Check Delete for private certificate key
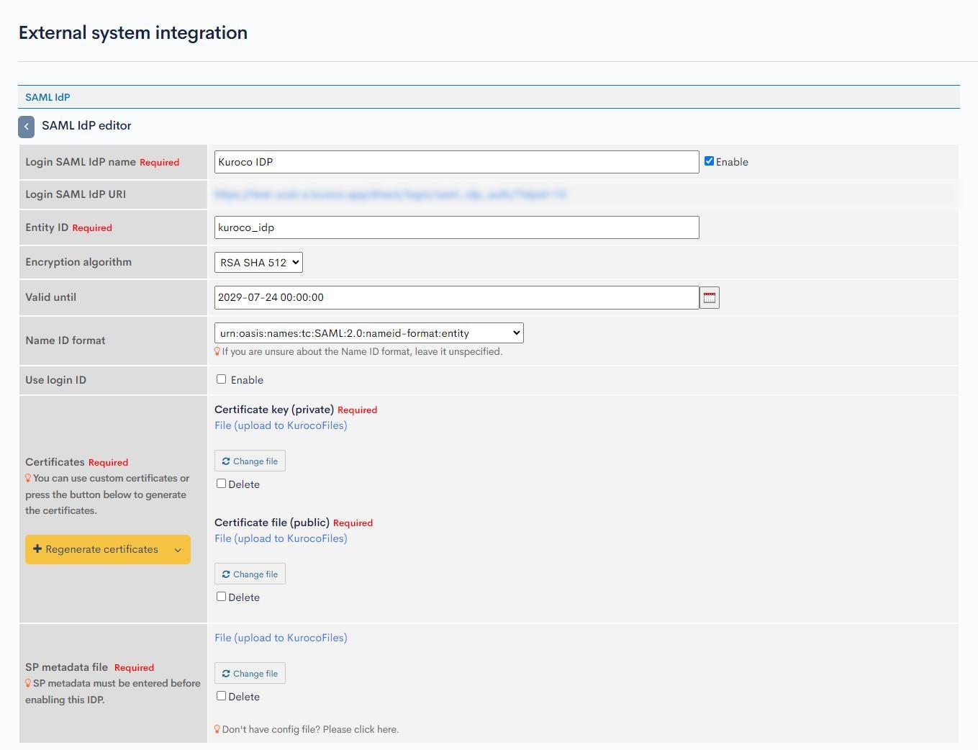The width and height of the screenshot is (978, 750). pyautogui.click(x=222, y=484)
